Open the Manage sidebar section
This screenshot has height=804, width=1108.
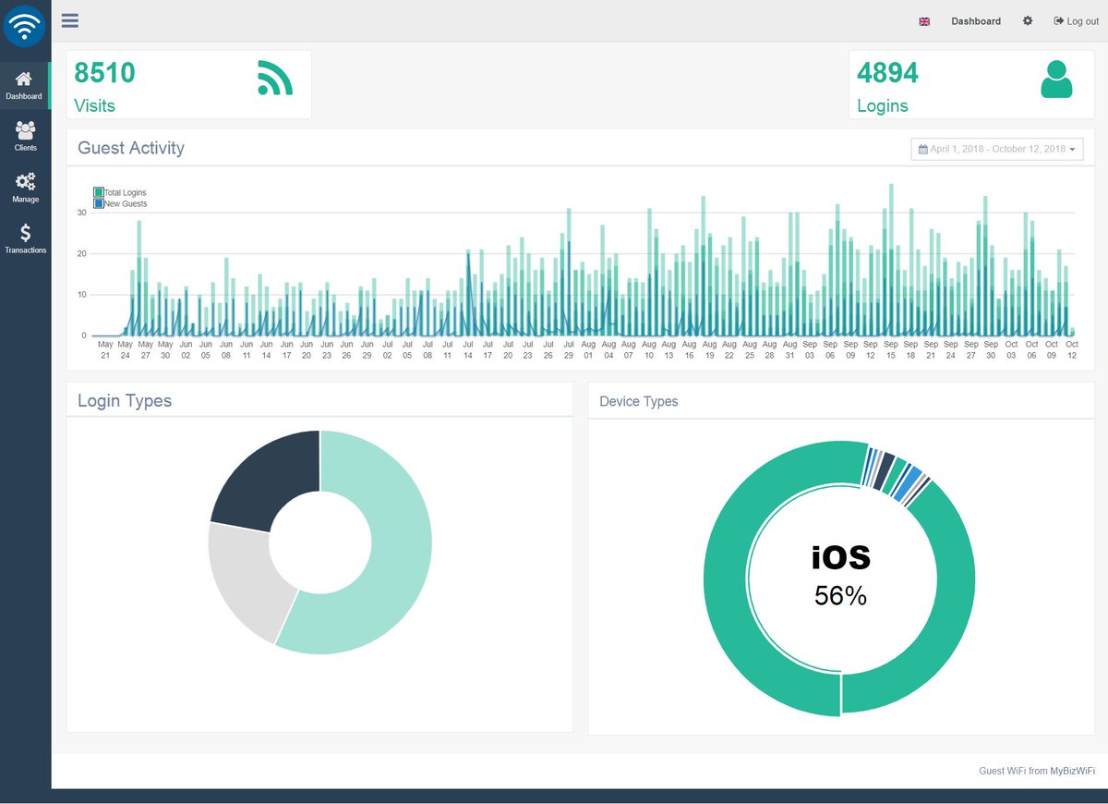pos(25,188)
